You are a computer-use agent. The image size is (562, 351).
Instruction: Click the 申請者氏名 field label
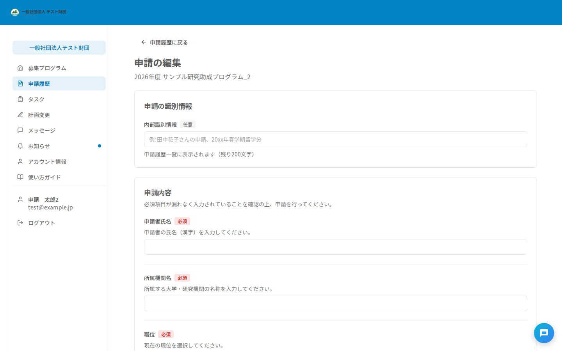tap(158, 222)
